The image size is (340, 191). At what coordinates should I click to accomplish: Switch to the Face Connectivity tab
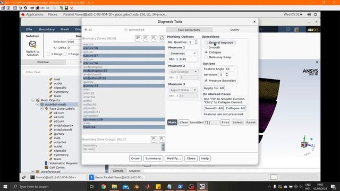click(189, 30)
